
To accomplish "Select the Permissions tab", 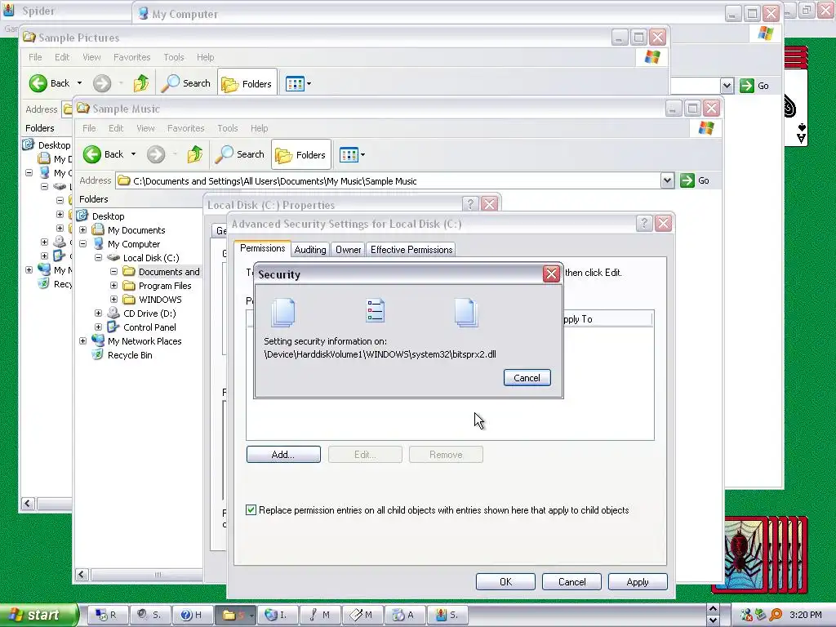I will click(x=262, y=248).
